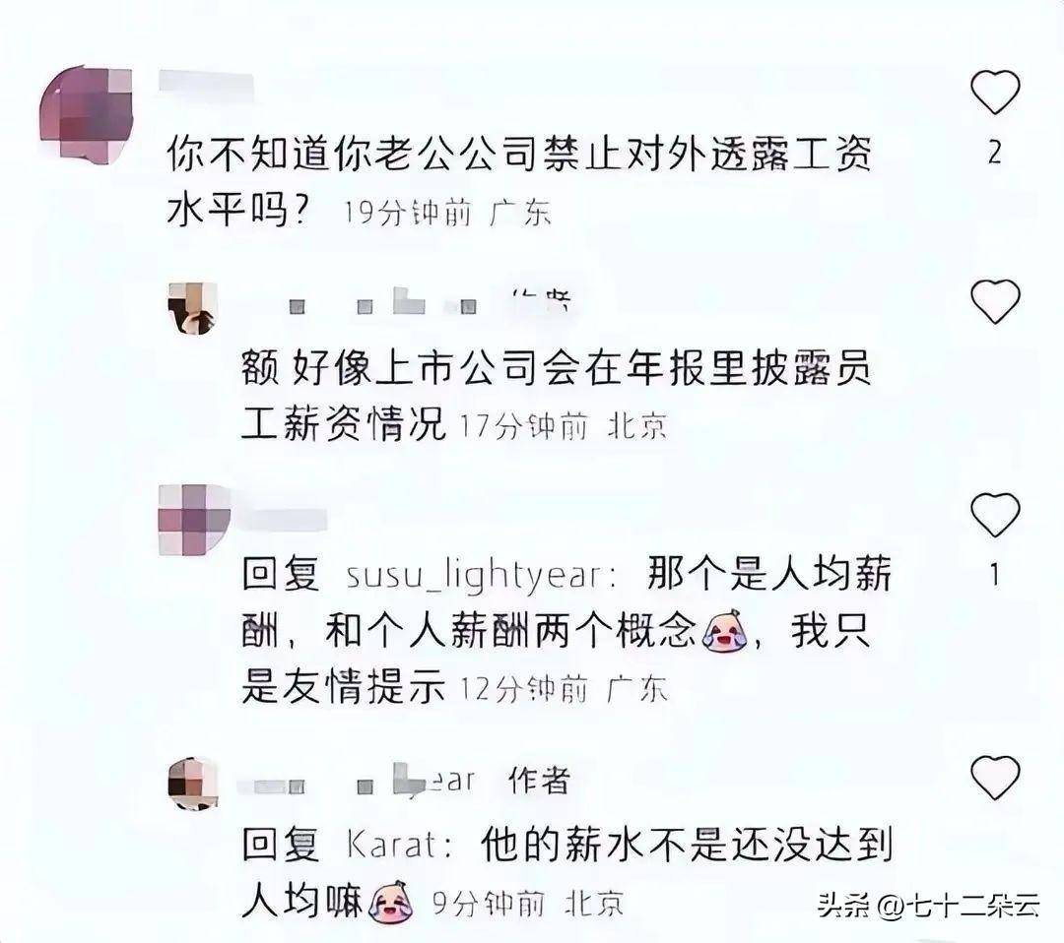Screen dimensions: 1064x943
Task: Open the first commenter's pixelated avatar
Action: point(86,112)
